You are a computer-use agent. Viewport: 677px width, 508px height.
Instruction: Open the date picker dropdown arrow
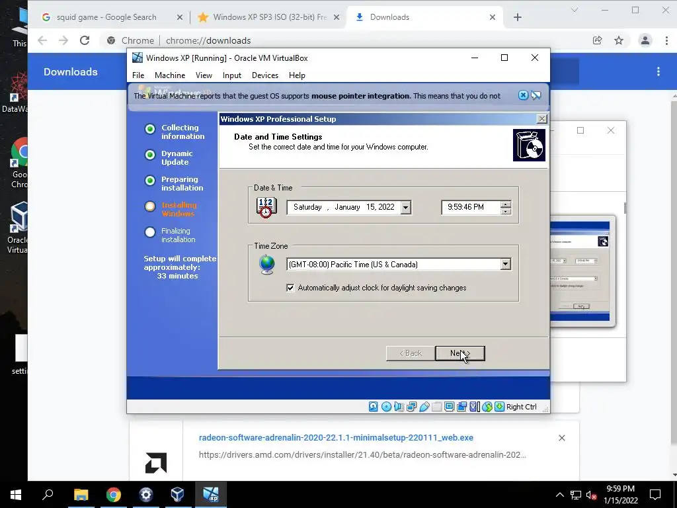[x=405, y=207]
